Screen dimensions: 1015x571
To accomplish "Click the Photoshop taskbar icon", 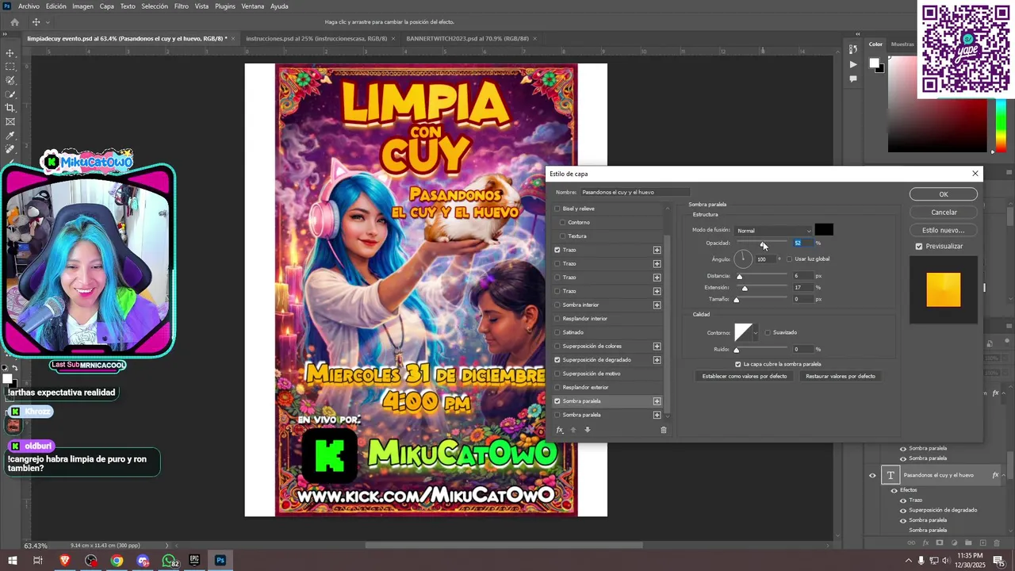I will (x=220, y=560).
